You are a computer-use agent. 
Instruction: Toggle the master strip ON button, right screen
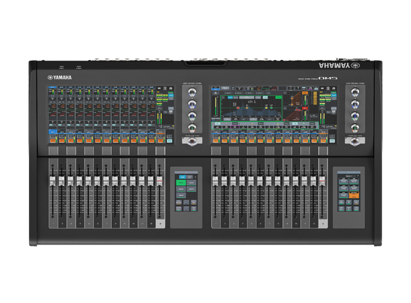323,141
